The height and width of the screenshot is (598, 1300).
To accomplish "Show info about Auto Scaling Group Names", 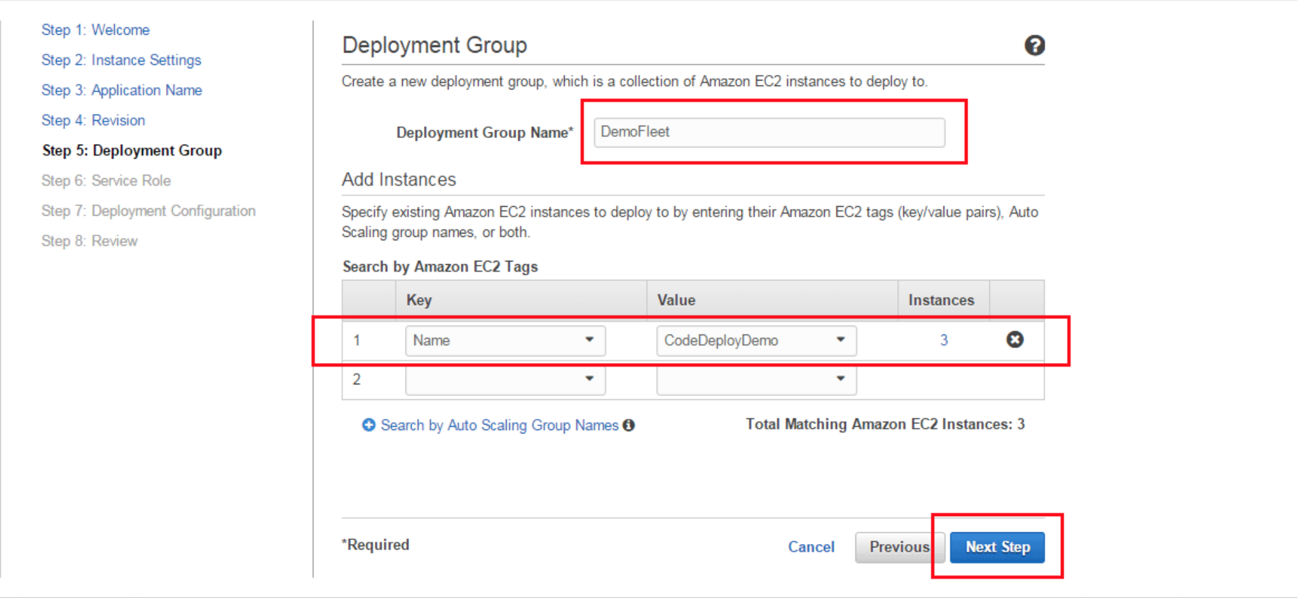I will pos(629,425).
